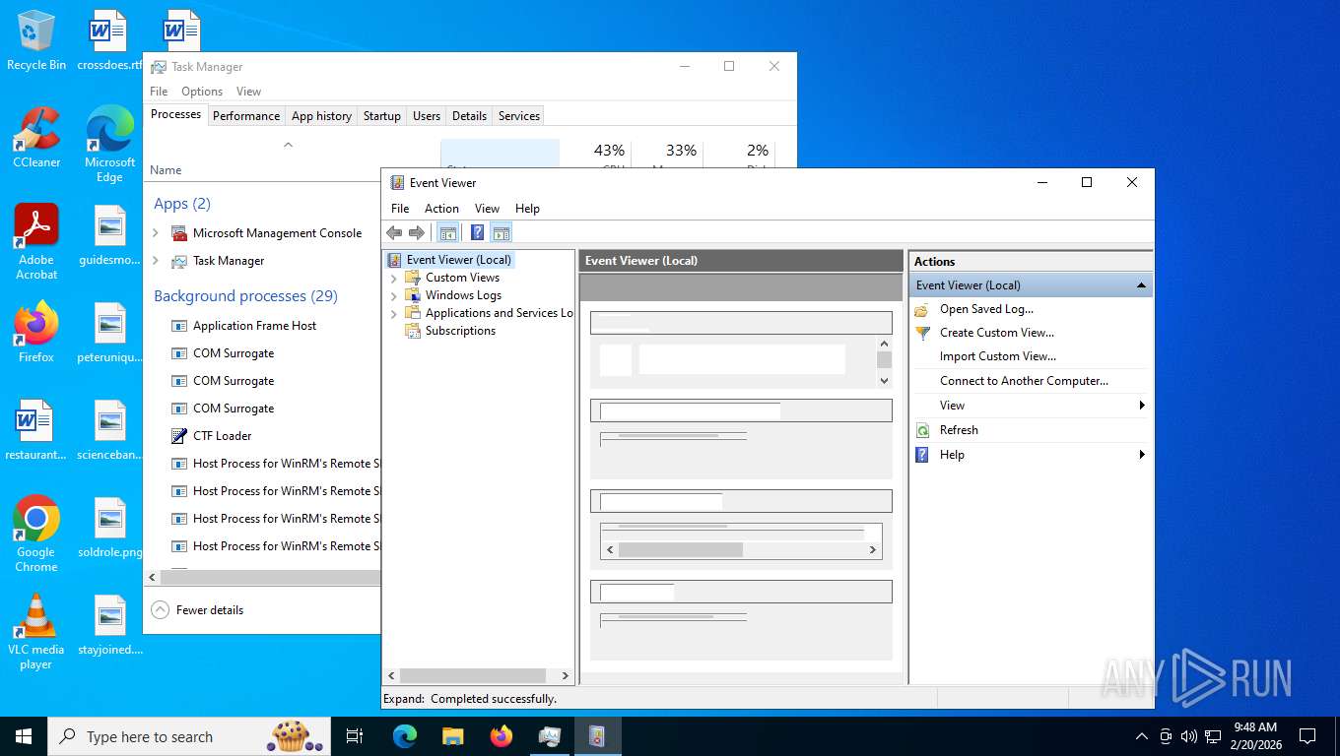Show hidden system tray icons chevron
Screen dimensions: 1340x756
tap(1142, 736)
